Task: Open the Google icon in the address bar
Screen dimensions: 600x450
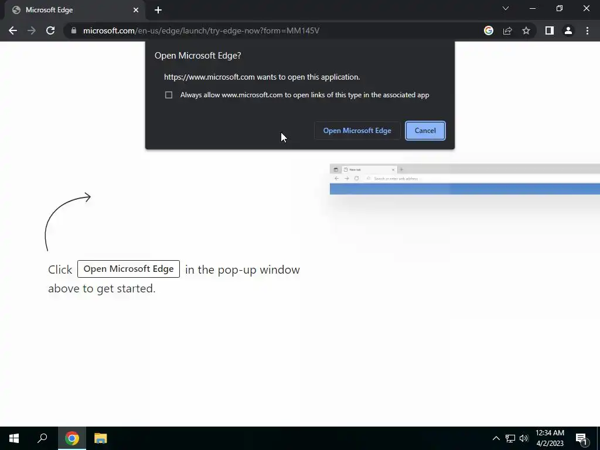Action: pos(489,30)
